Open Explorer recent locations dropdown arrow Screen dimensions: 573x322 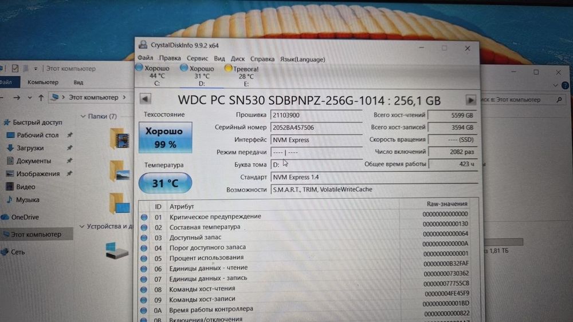point(30,98)
